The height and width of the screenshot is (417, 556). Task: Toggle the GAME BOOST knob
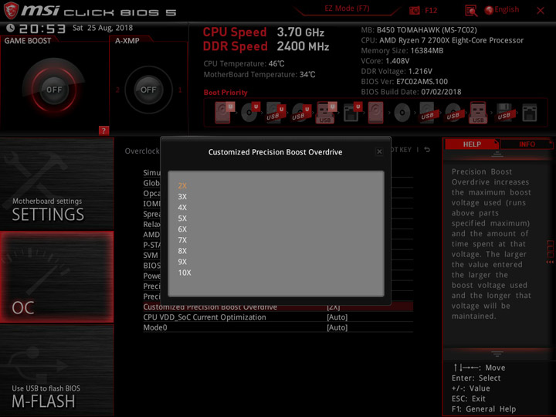pyautogui.click(x=54, y=90)
